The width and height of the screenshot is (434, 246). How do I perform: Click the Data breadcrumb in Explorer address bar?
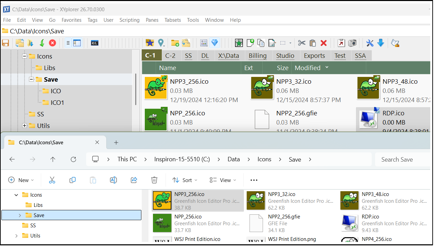[x=234, y=159]
